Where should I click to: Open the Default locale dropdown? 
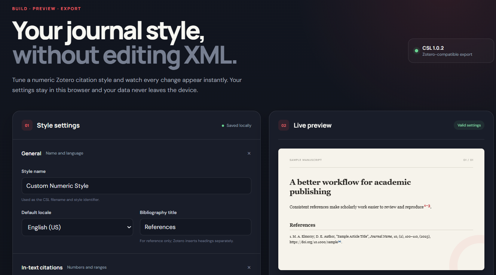pos(77,227)
